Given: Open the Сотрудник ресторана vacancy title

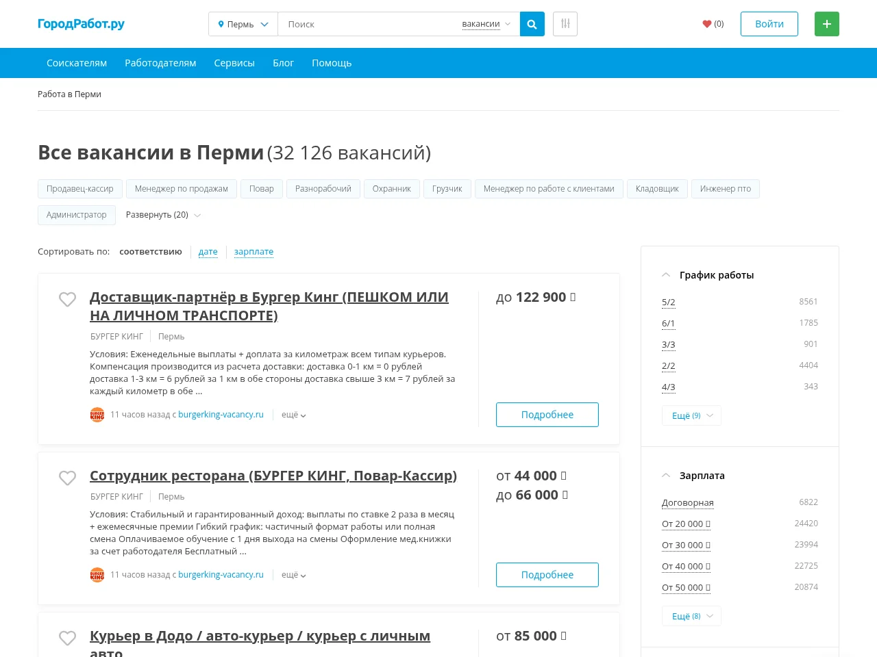Looking at the screenshot, I should tap(273, 476).
